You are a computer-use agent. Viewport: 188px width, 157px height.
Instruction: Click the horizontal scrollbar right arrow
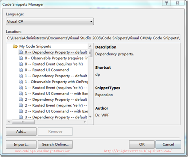pos(85,122)
